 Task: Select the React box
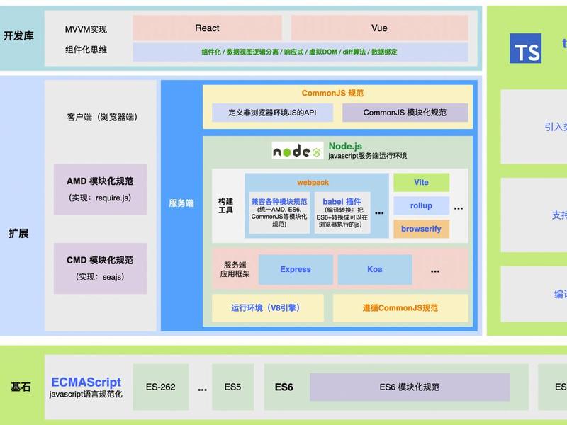207,28
